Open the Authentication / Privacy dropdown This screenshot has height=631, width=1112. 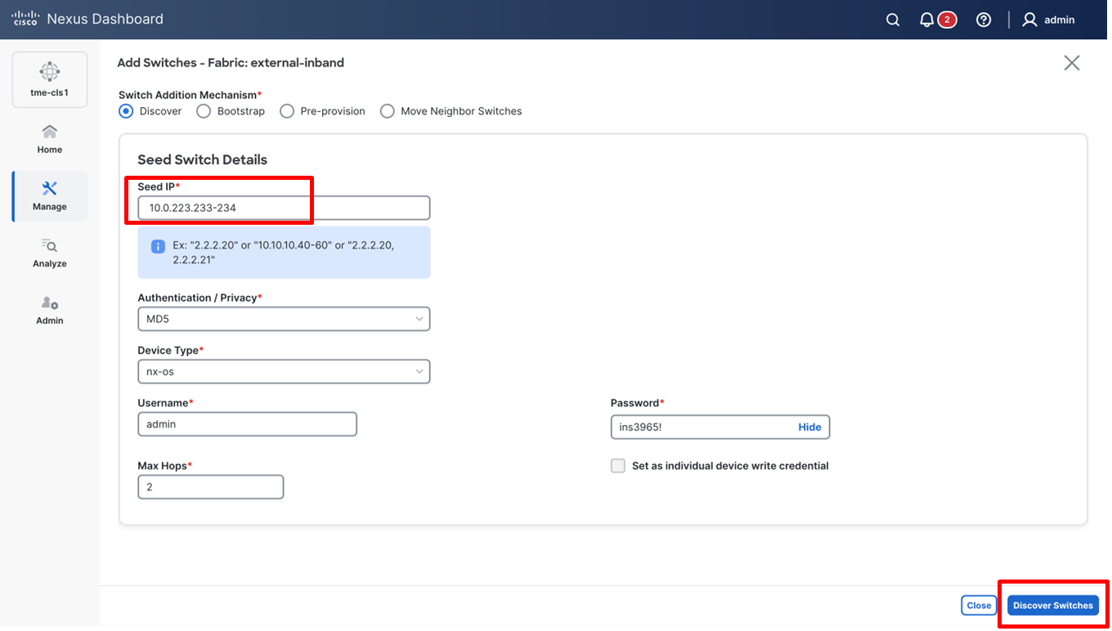pos(284,319)
